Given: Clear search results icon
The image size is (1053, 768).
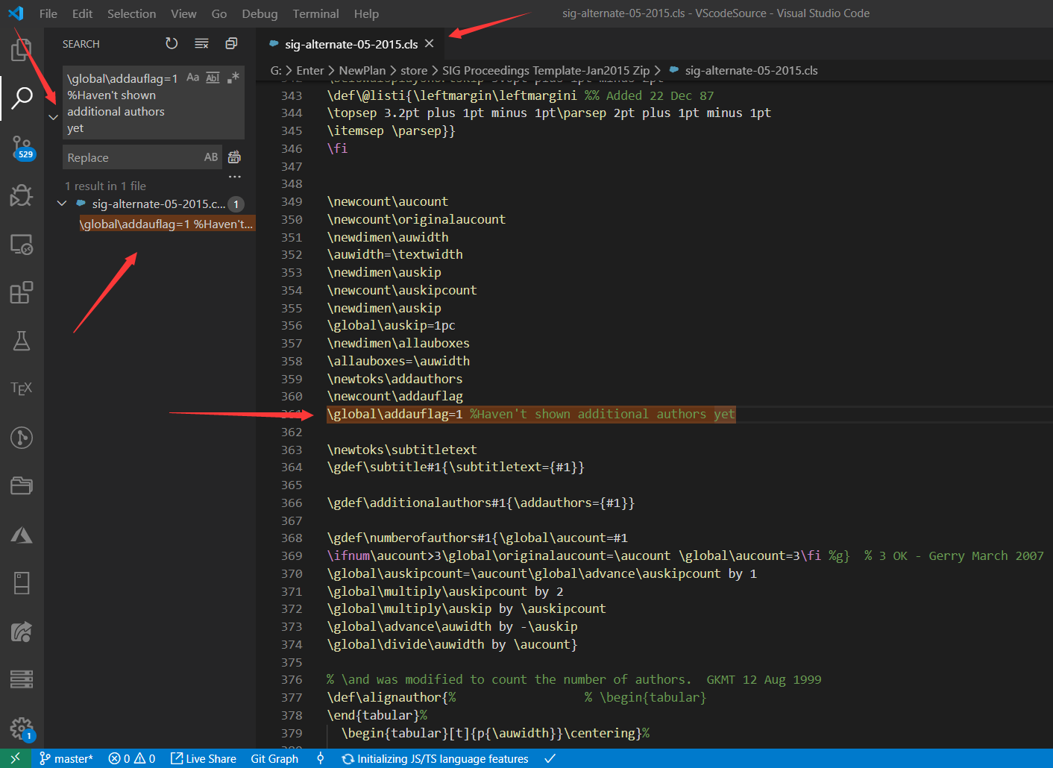Looking at the screenshot, I should coord(201,44).
